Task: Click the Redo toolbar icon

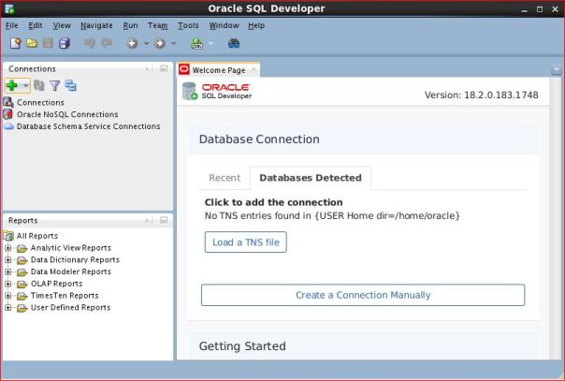Action: (x=107, y=43)
